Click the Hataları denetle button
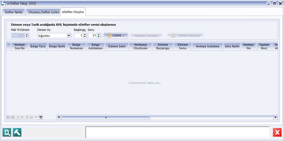This screenshot has height=141, width=284. [146, 36]
